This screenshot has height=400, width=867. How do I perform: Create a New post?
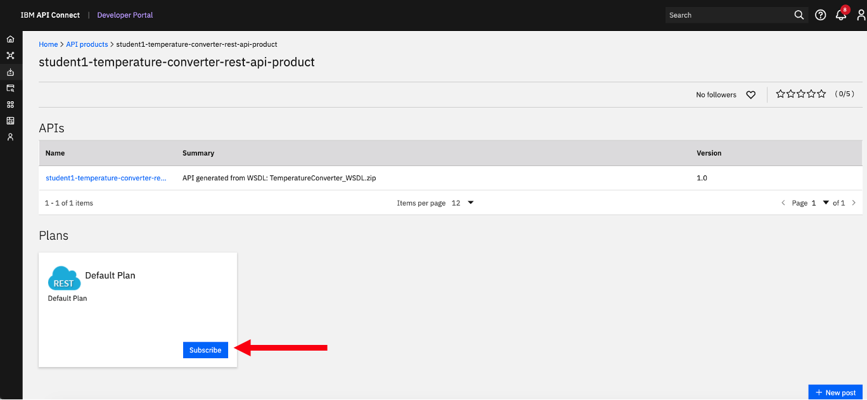(836, 392)
